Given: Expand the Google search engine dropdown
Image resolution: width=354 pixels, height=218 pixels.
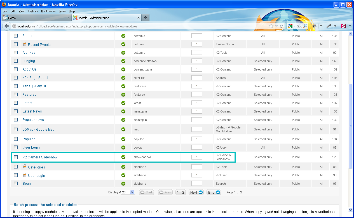Looking at the screenshot, I should tap(294, 26).
